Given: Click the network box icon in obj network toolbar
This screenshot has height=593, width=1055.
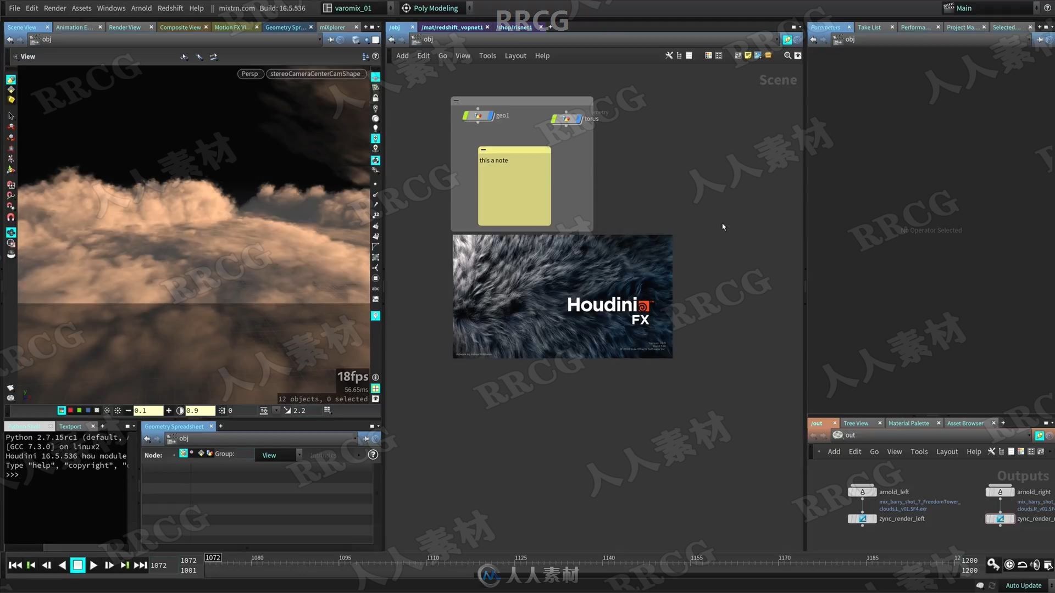Looking at the screenshot, I should point(738,55).
